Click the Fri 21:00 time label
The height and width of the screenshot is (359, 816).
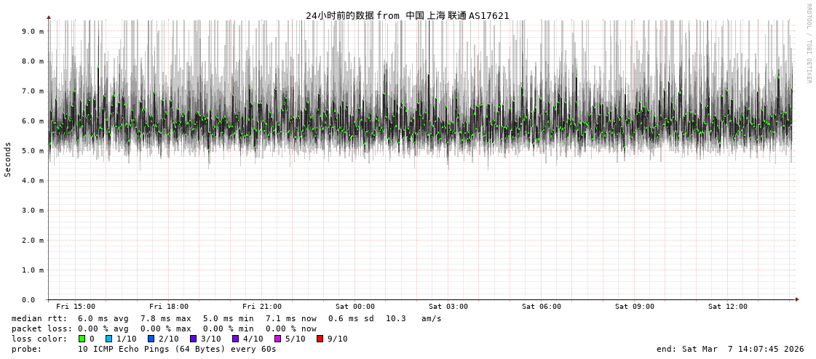pos(262,307)
